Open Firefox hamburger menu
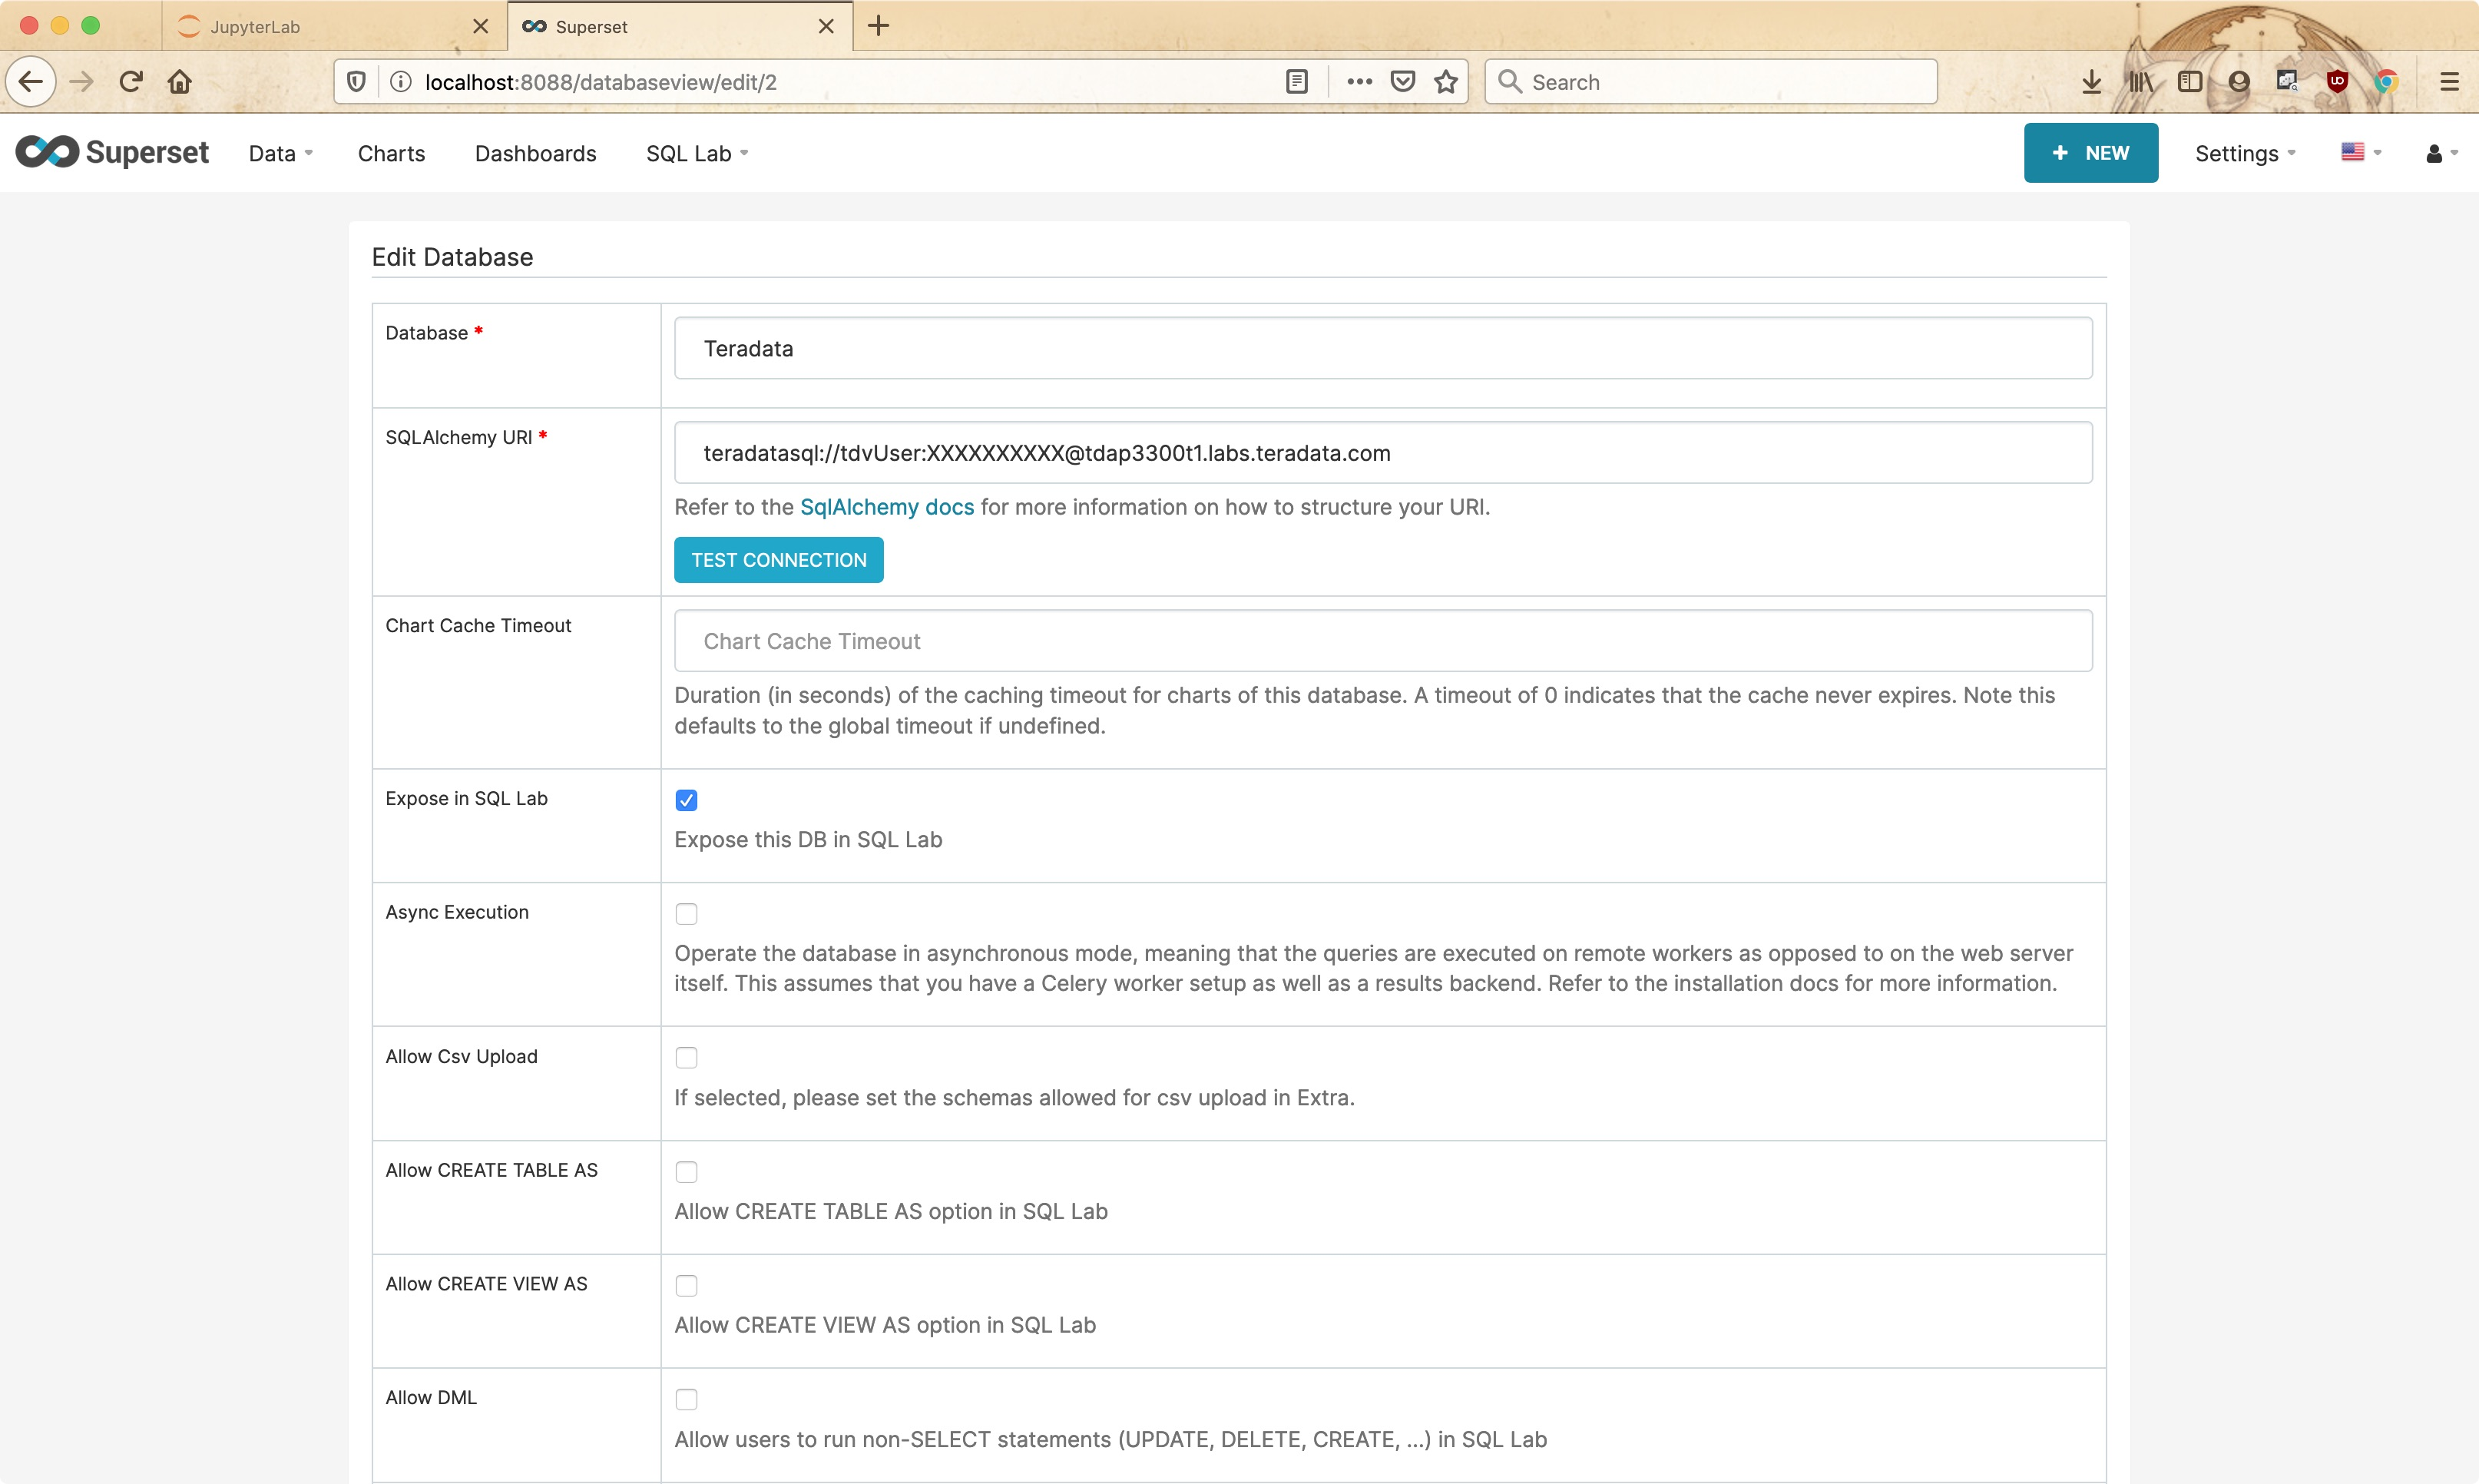Screen dimensions: 2479x1484 tap(2449, 82)
